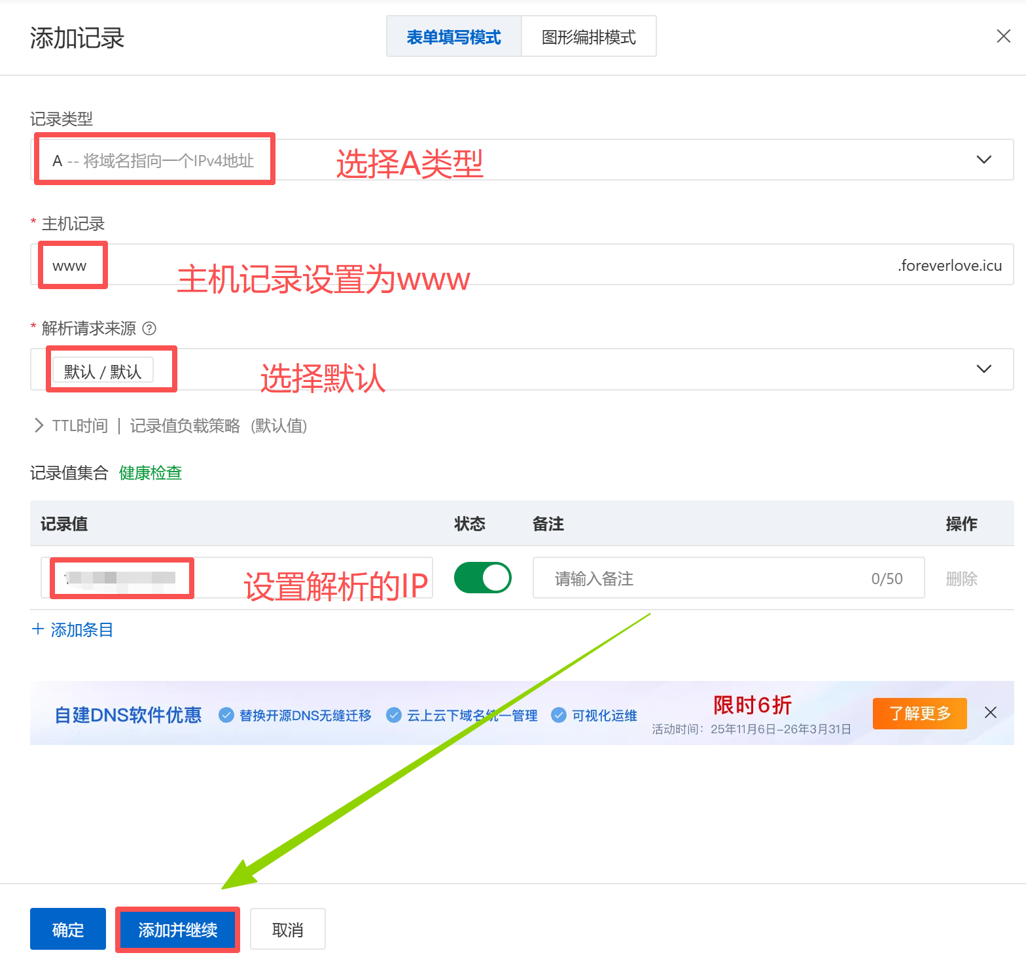Click the 0/50 character counter
This screenshot has width=1026, height=955.
pyautogui.click(x=887, y=579)
